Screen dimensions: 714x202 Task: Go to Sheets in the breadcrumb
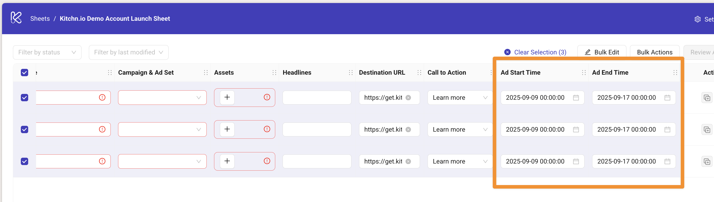[40, 18]
